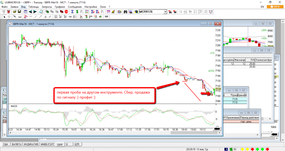Select the vertical time zones tool
The image size is (285, 151).
[75, 17]
